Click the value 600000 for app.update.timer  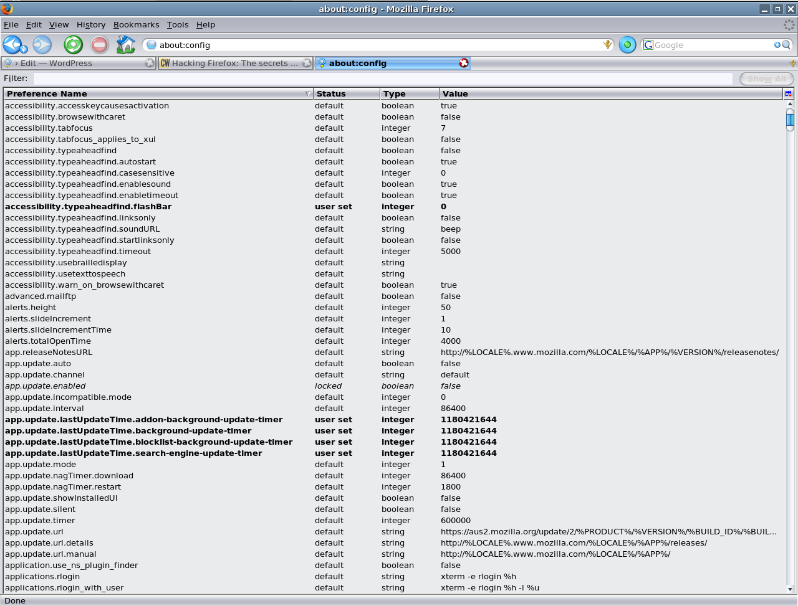pyautogui.click(x=456, y=521)
